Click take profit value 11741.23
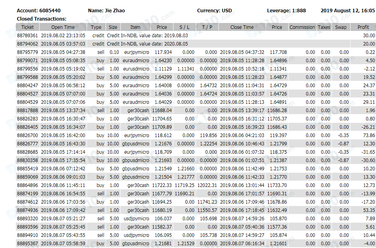This screenshot has width=376, height=248. tap(207, 202)
